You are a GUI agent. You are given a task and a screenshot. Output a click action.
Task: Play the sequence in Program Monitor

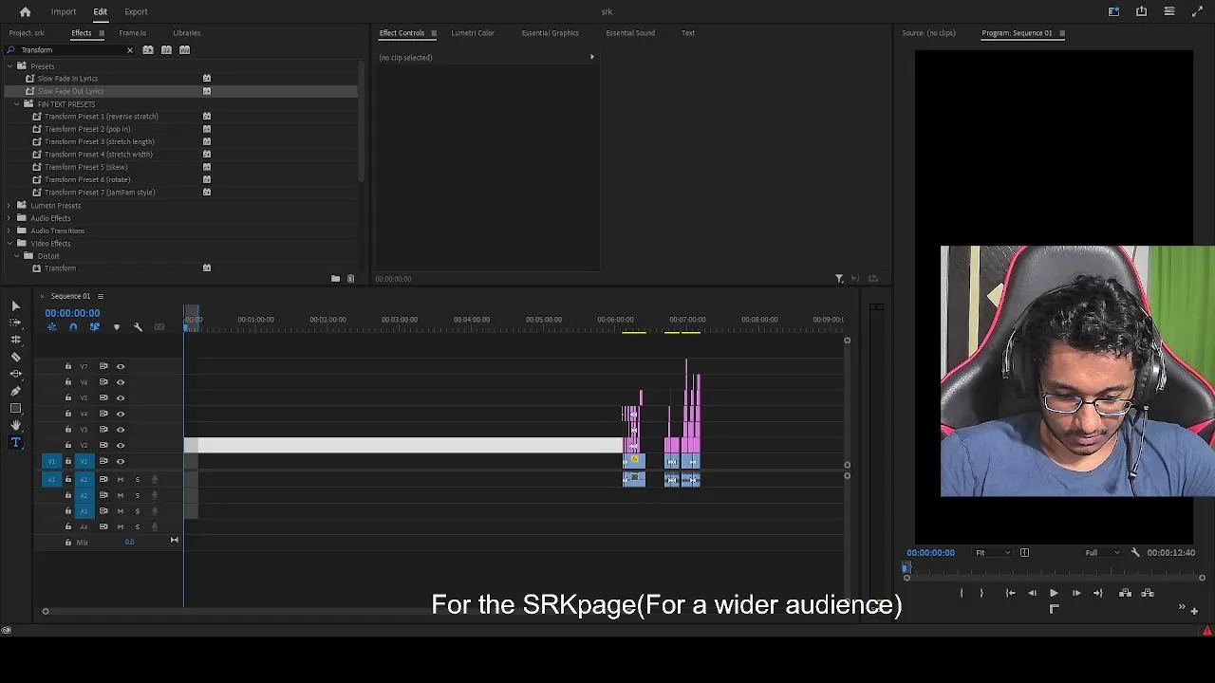(x=1054, y=593)
